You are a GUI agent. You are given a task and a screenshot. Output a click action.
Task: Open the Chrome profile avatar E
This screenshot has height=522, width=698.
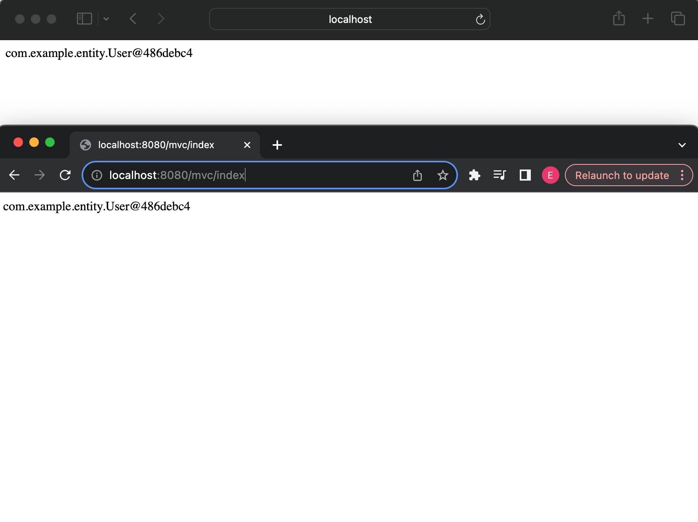pyautogui.click(x=550, y=175)
